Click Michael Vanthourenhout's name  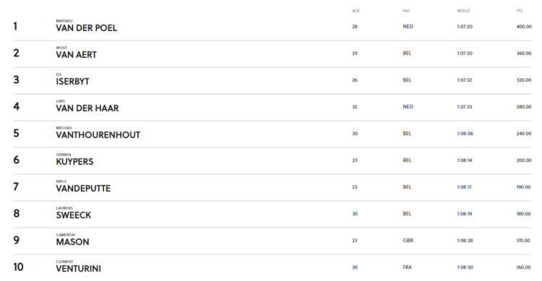point(98,135)
